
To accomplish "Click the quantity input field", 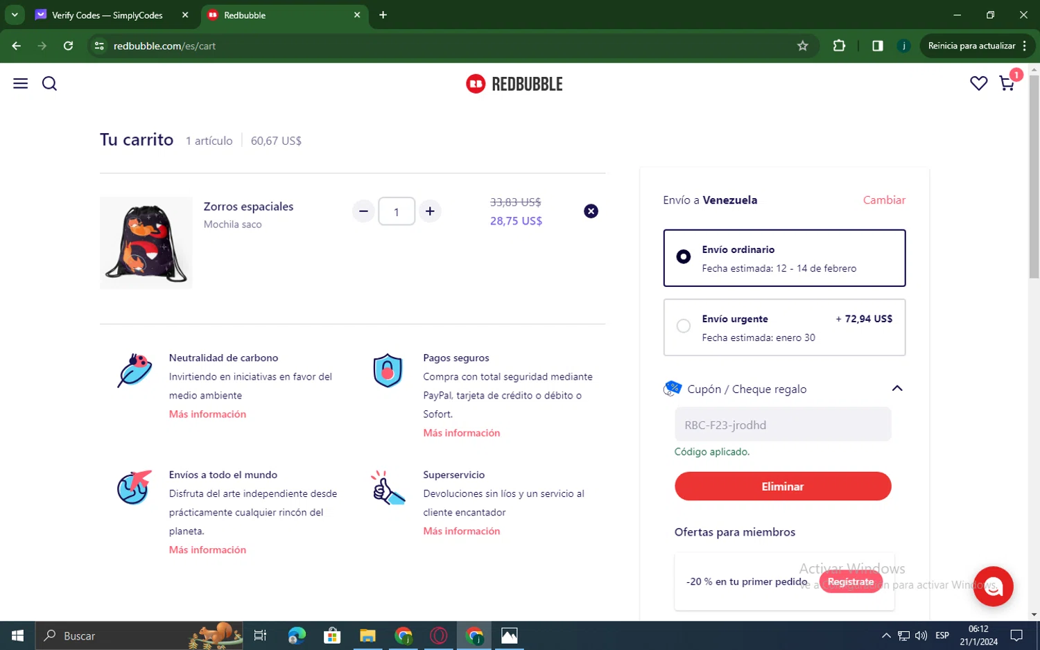I will (x=397, y=211).
